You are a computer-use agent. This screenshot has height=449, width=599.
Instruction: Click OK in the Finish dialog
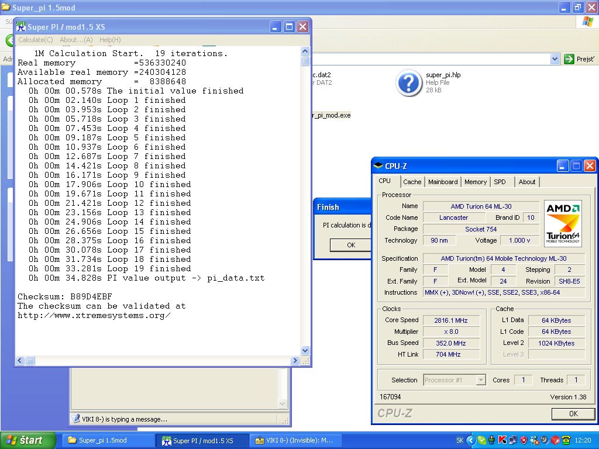click(x=351, y=245)
